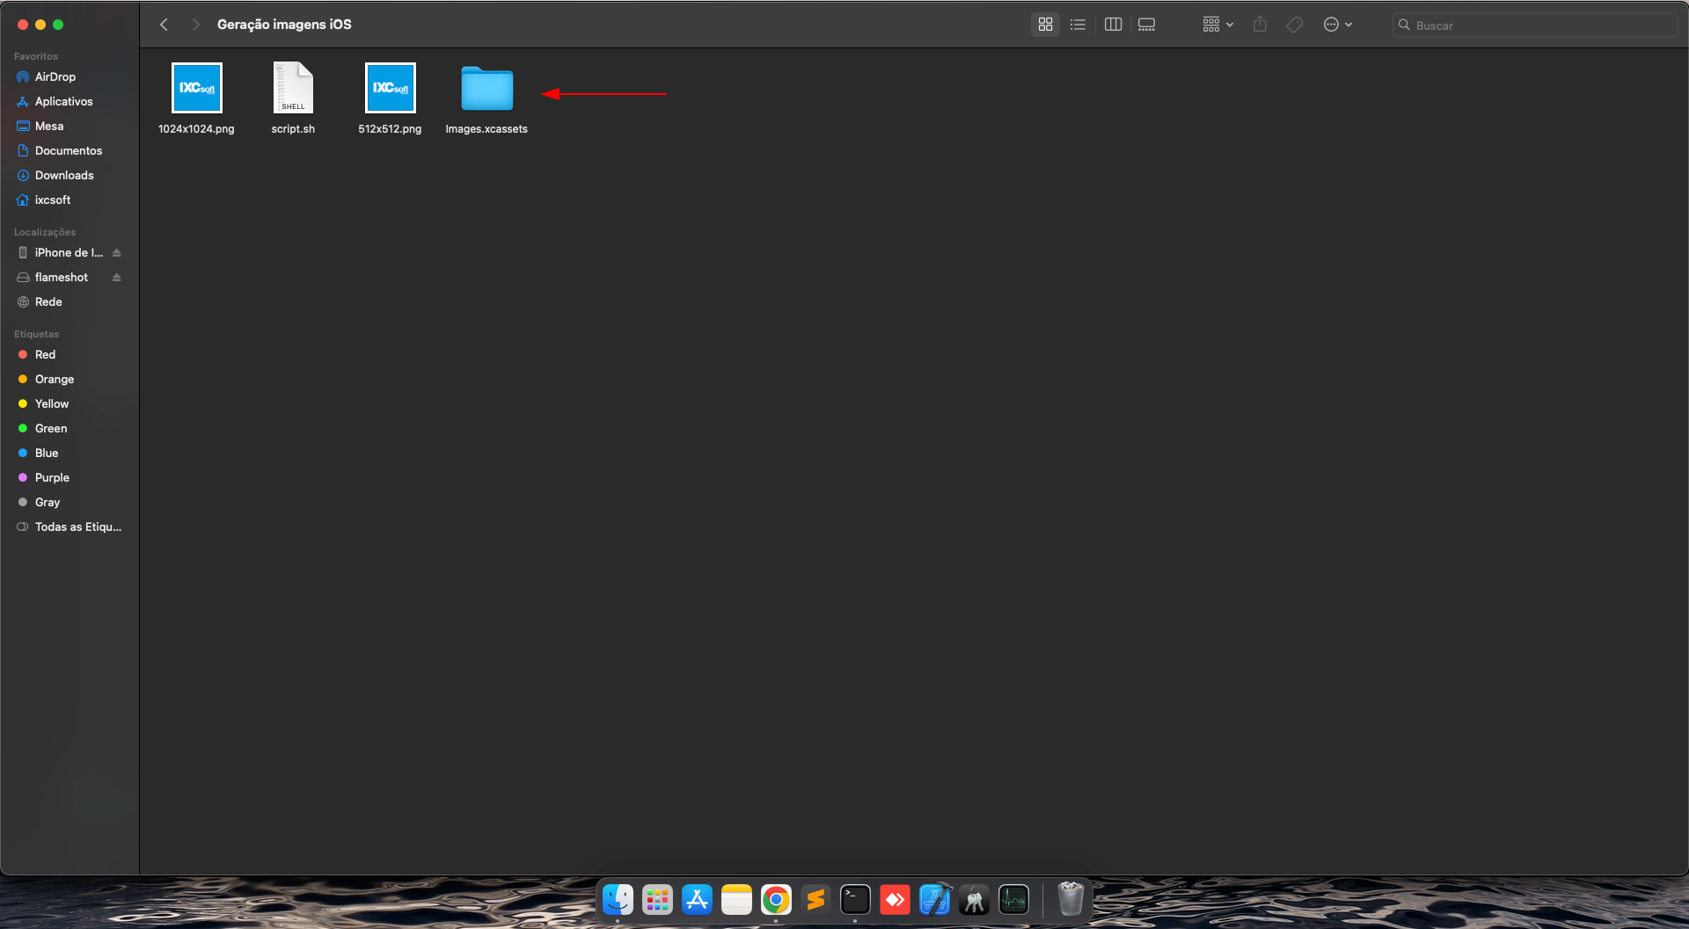The height and width of the screenshot is (929, 1689).
Task: Switch to icon grid view
Action: coord(1045,25)
